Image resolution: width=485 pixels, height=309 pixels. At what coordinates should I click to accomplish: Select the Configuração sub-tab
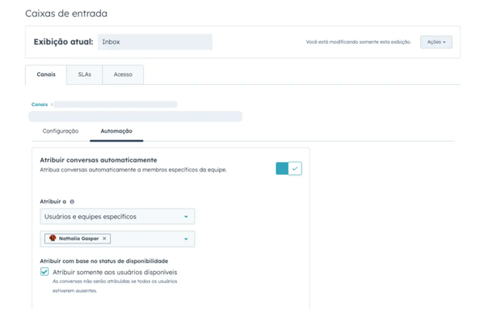pyautogui.click(x=61, y=131)
